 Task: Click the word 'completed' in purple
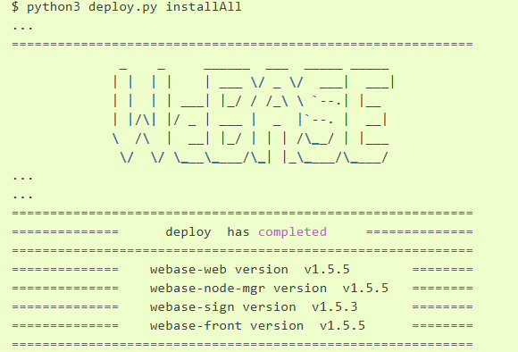pos(292,232)
